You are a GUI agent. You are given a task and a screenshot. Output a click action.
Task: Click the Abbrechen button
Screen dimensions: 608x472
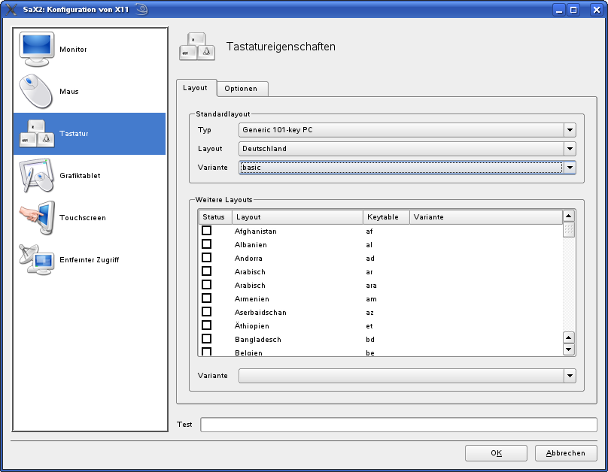pyautogui.click(x=565, y=453)
